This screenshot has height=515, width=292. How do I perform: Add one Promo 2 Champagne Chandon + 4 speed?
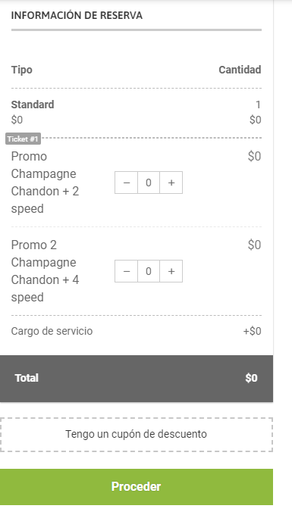point(171,271)
